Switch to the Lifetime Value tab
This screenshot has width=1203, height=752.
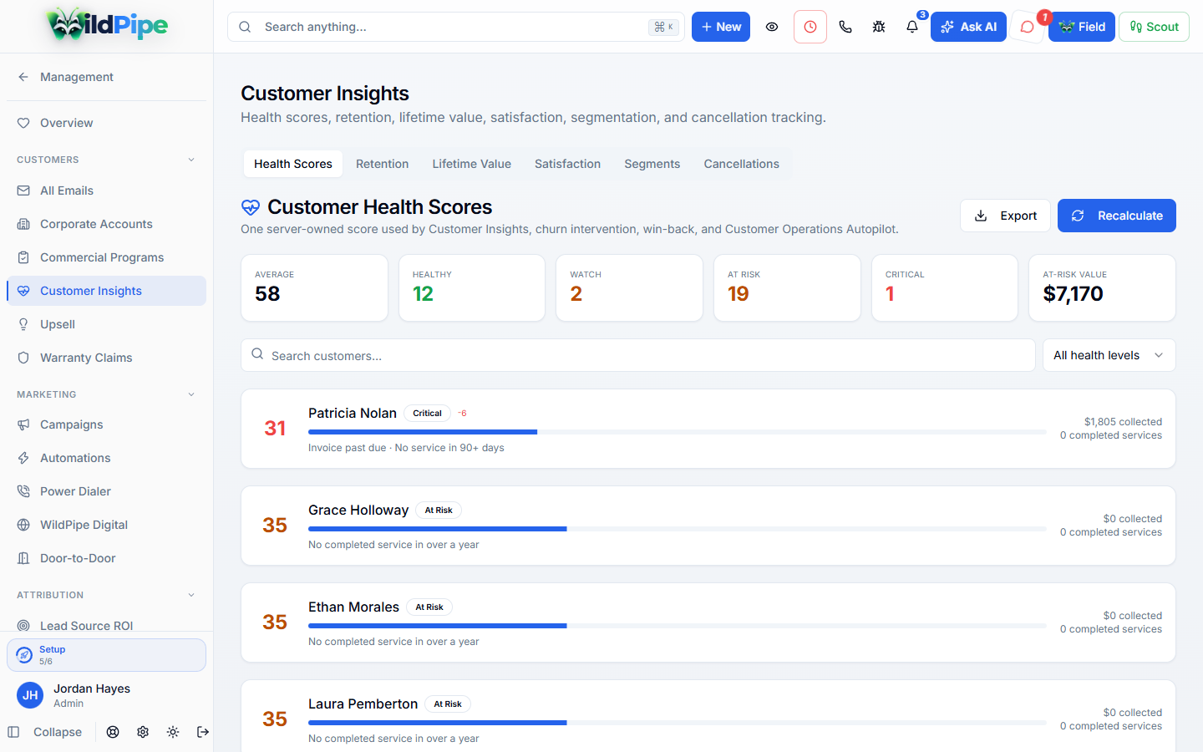tap(471, 164)
